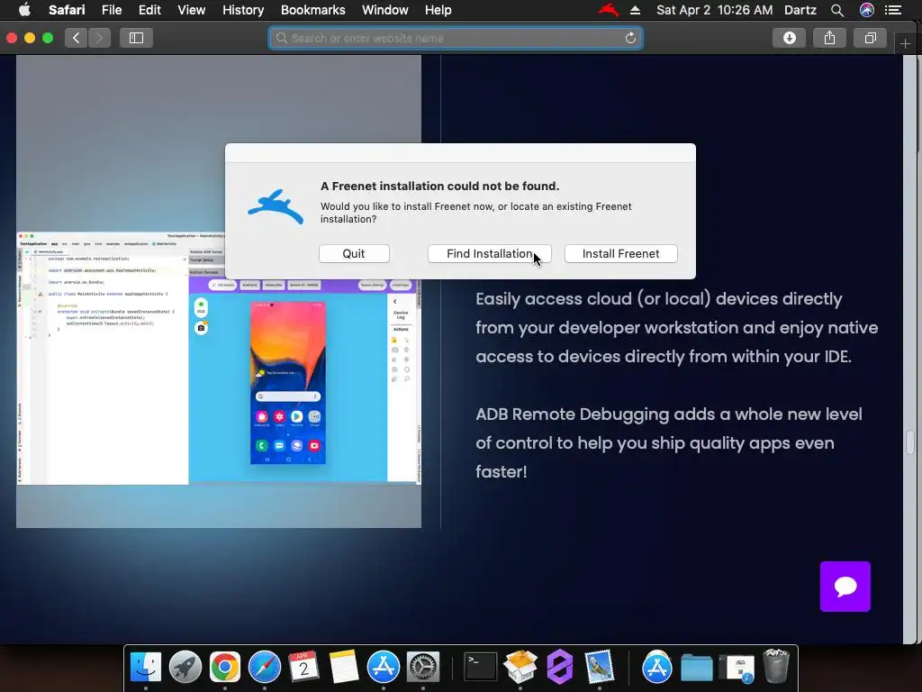The image size is (922, 692).
Task: Click the Quit button in Freenet dialog
Action: (x=354, y=253)
